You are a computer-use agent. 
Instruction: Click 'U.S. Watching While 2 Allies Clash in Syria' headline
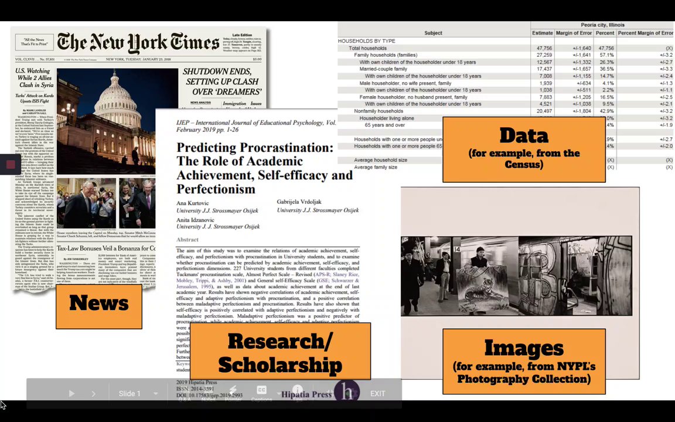coord(35,77)
